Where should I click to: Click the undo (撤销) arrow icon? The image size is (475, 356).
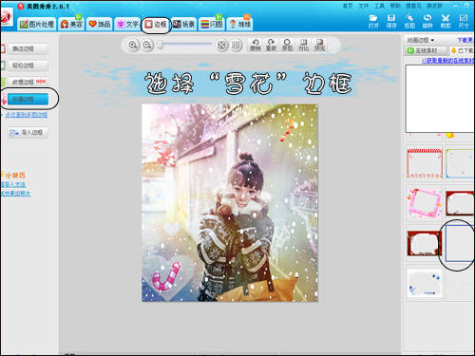click(256, 45)
